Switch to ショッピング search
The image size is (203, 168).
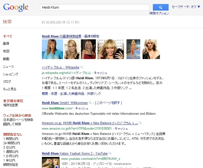pyautogui.click(x=11, y=74)
